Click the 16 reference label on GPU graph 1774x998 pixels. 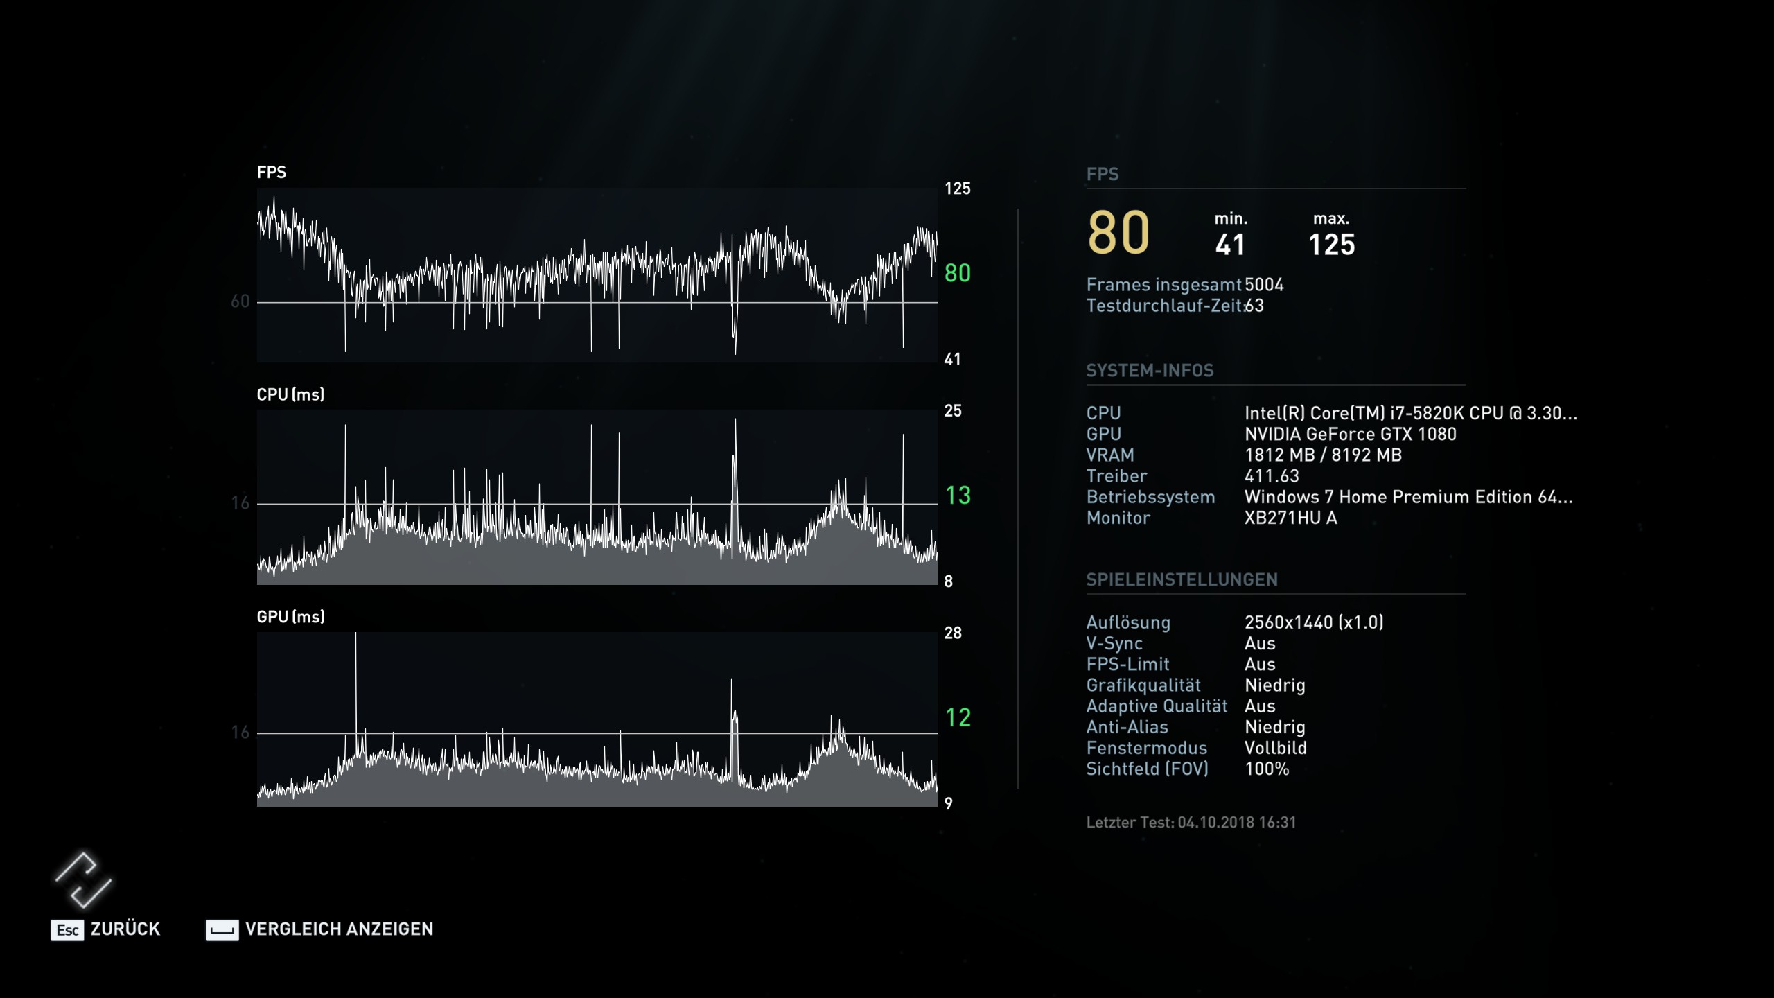[x=240, y=733]
